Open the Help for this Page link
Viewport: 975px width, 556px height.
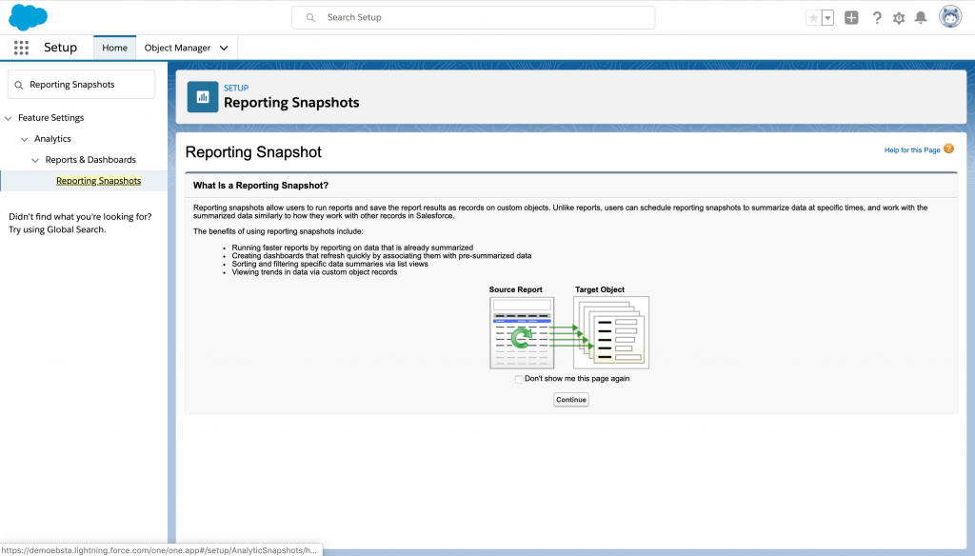tap(911, 150)
